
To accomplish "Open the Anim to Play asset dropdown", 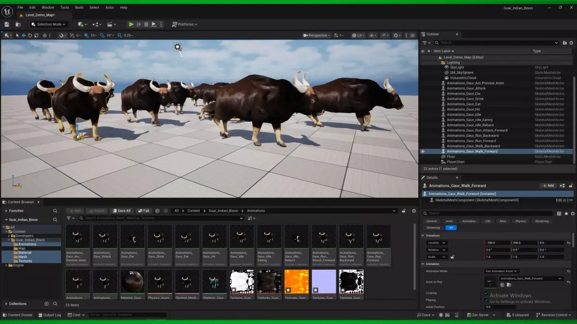I will tap(531, 278).
